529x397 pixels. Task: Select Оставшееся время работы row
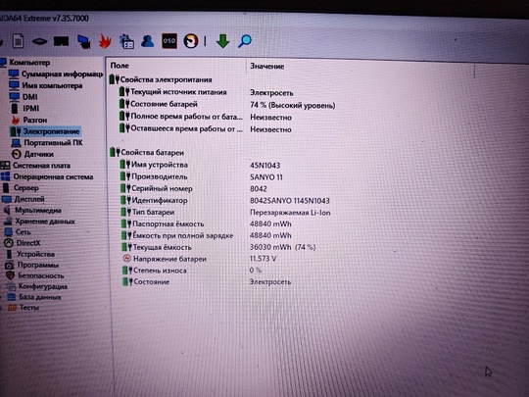[x=205, y=128]
